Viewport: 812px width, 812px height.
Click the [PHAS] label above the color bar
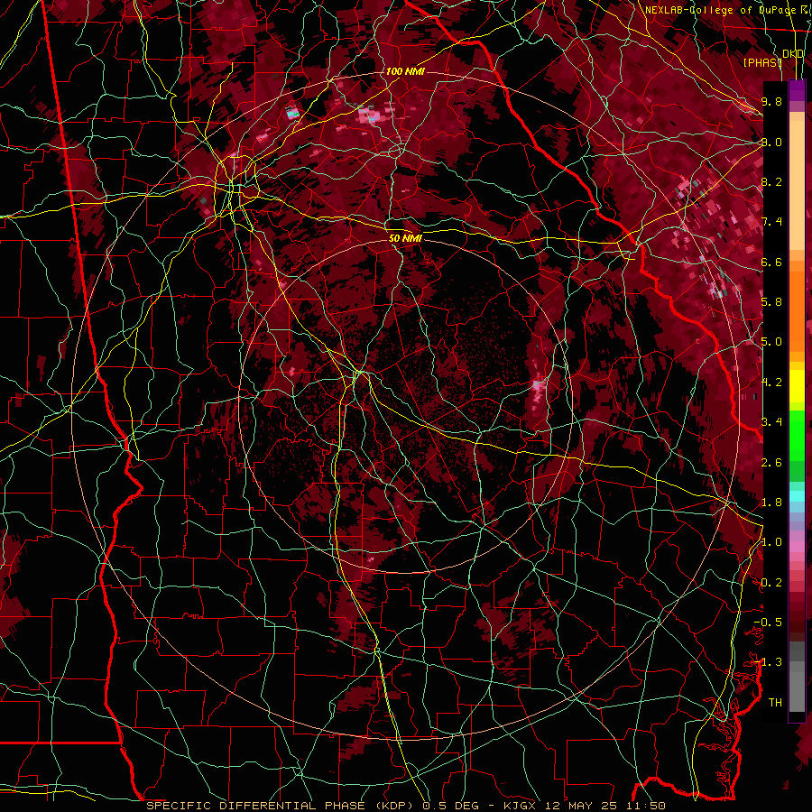(x=761, y=62)
